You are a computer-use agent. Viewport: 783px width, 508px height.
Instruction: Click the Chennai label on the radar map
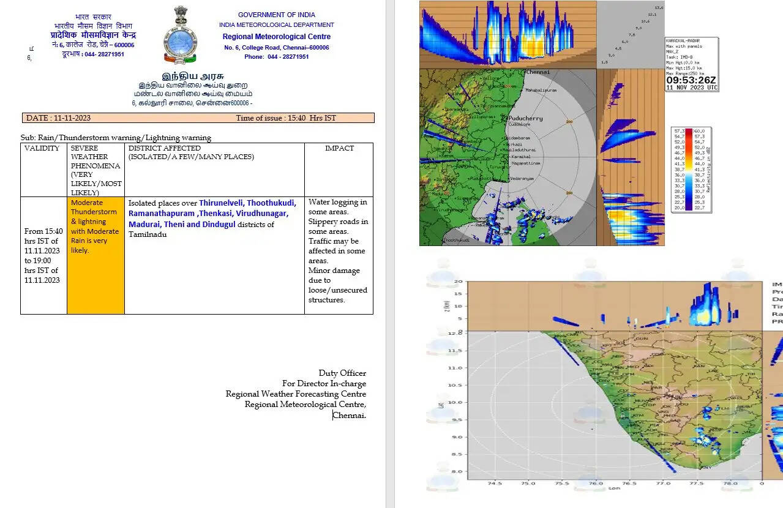click(x=538, y=72)
